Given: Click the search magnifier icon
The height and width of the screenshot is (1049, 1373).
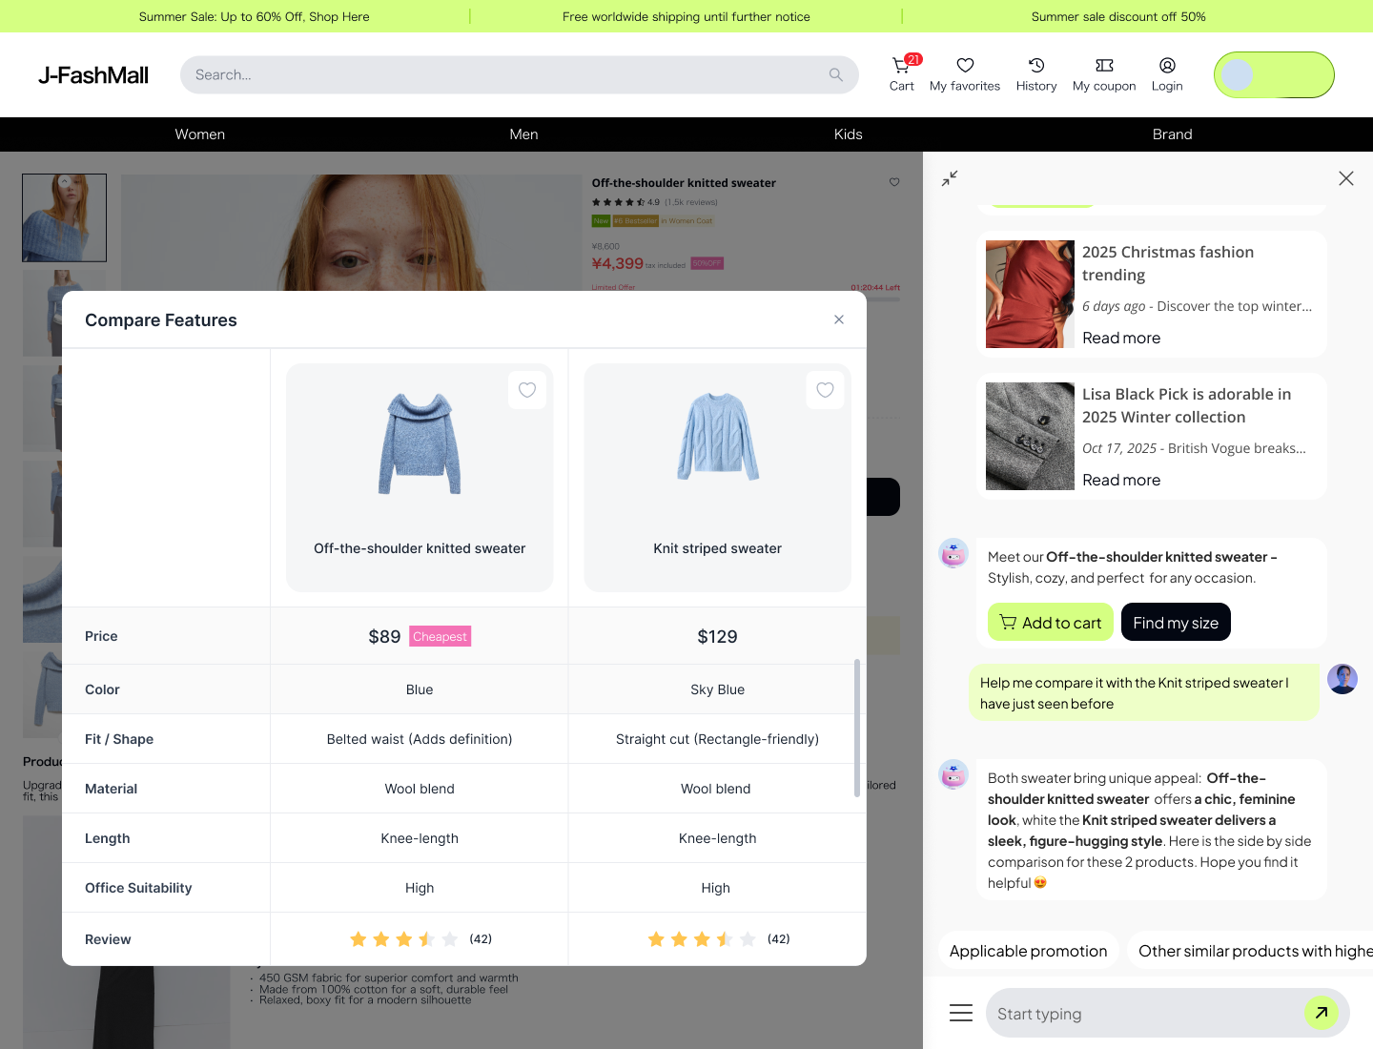Looking at the screenshot, I should (835, 74).
